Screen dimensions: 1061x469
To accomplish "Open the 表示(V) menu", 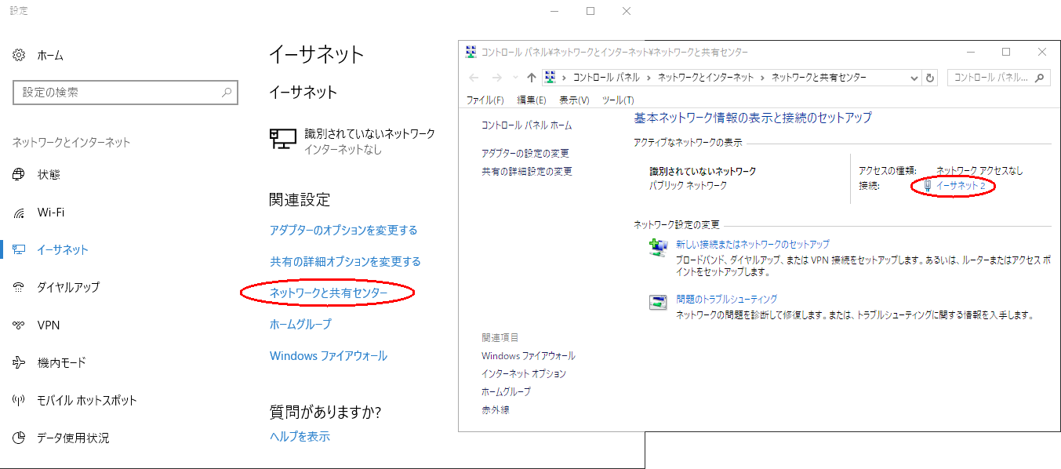I will pos(574,100).
